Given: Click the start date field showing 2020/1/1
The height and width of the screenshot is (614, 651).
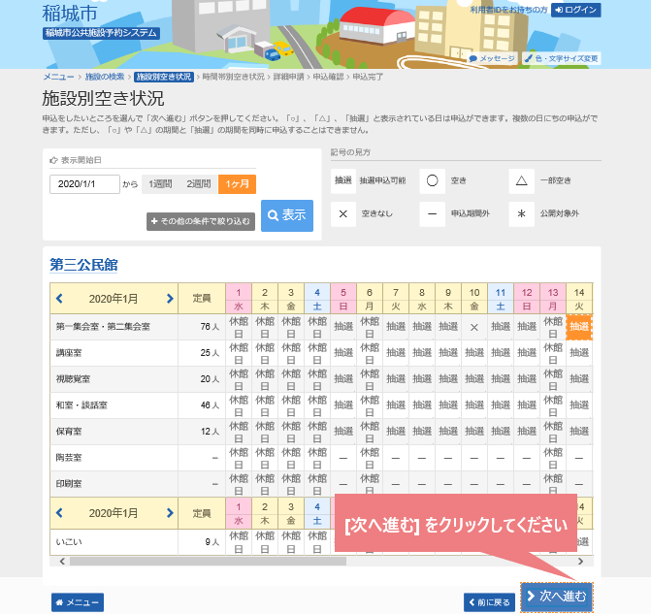Looking at the screenshot, I should 84,184.
